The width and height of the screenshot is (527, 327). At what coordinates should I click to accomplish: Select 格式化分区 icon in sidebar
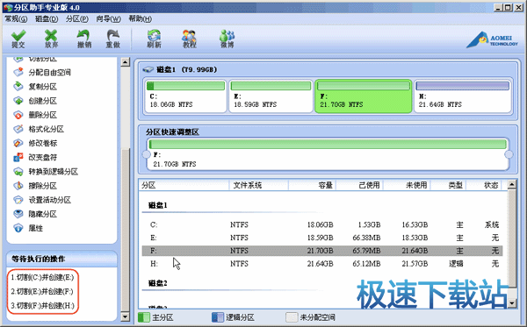pos(18,129)
